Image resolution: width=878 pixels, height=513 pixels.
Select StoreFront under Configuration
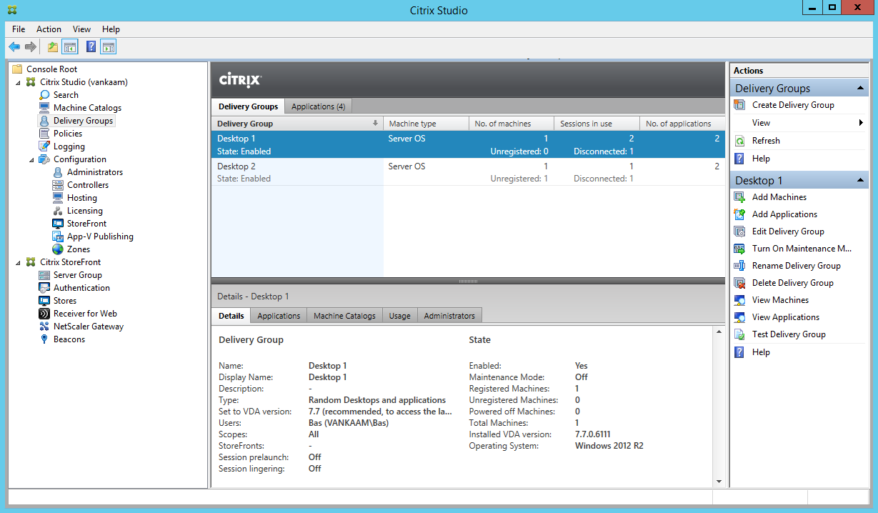[87, 224]
